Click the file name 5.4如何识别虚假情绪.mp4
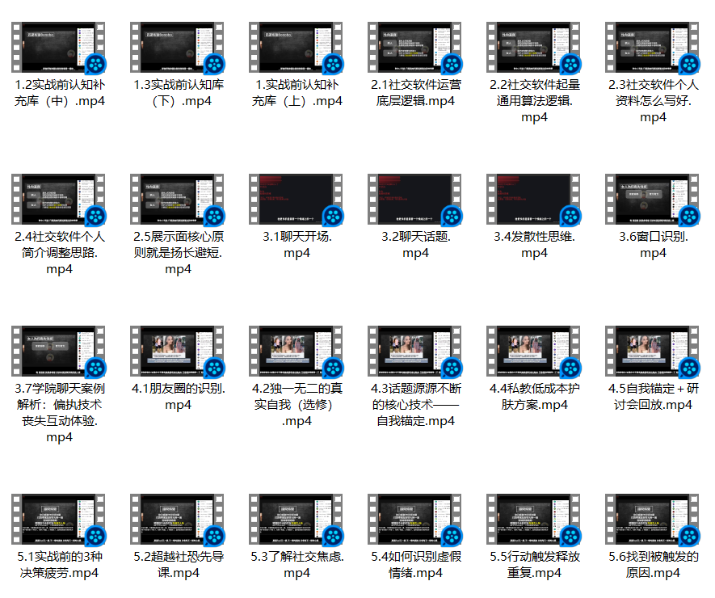 coord(415,565)
